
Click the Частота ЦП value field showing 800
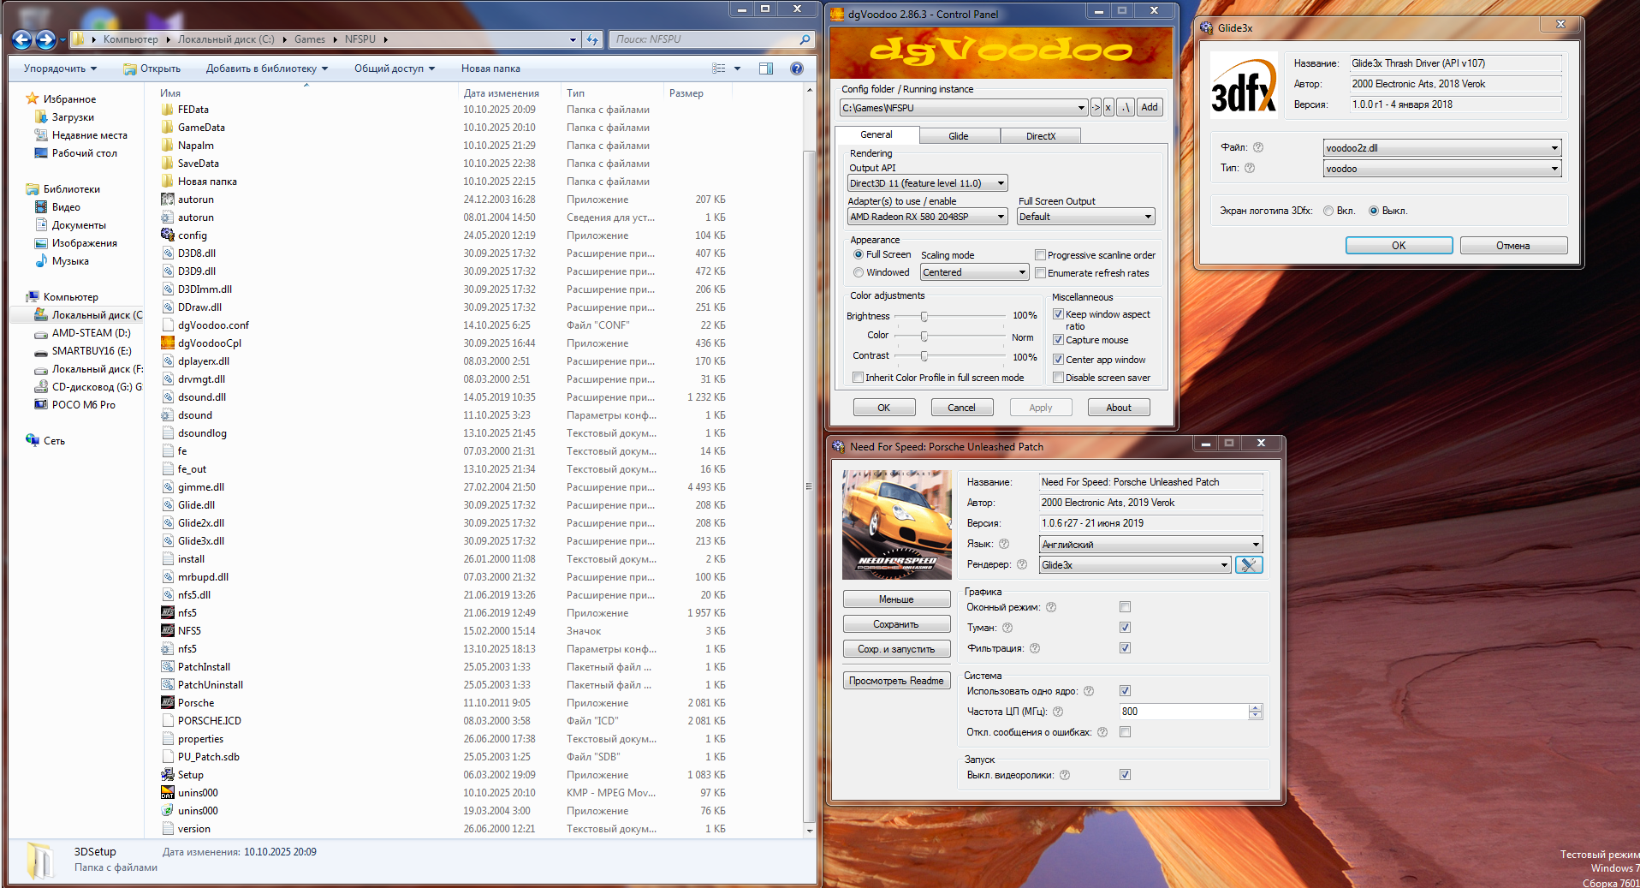click(x=1184, y=712)
